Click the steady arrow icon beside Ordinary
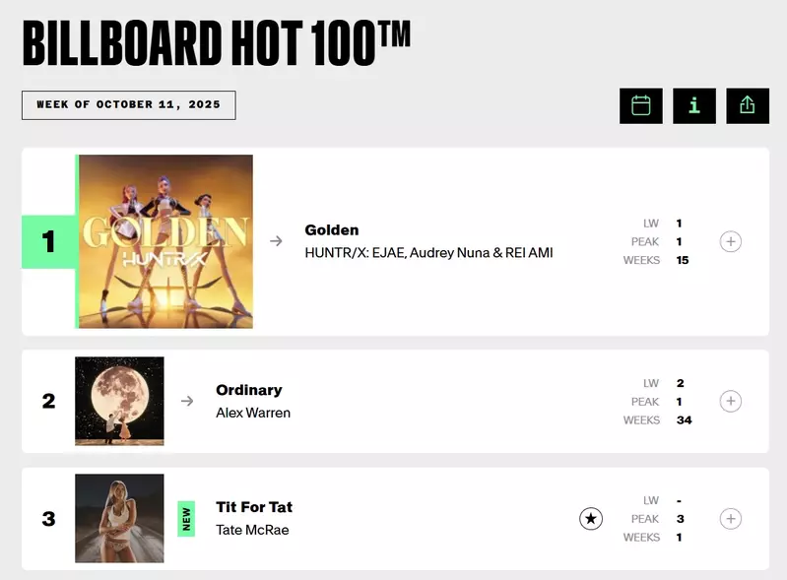Viewport: 787px width, 580px height. 187,401
